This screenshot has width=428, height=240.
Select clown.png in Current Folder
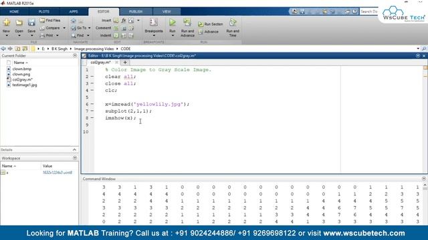21,74
